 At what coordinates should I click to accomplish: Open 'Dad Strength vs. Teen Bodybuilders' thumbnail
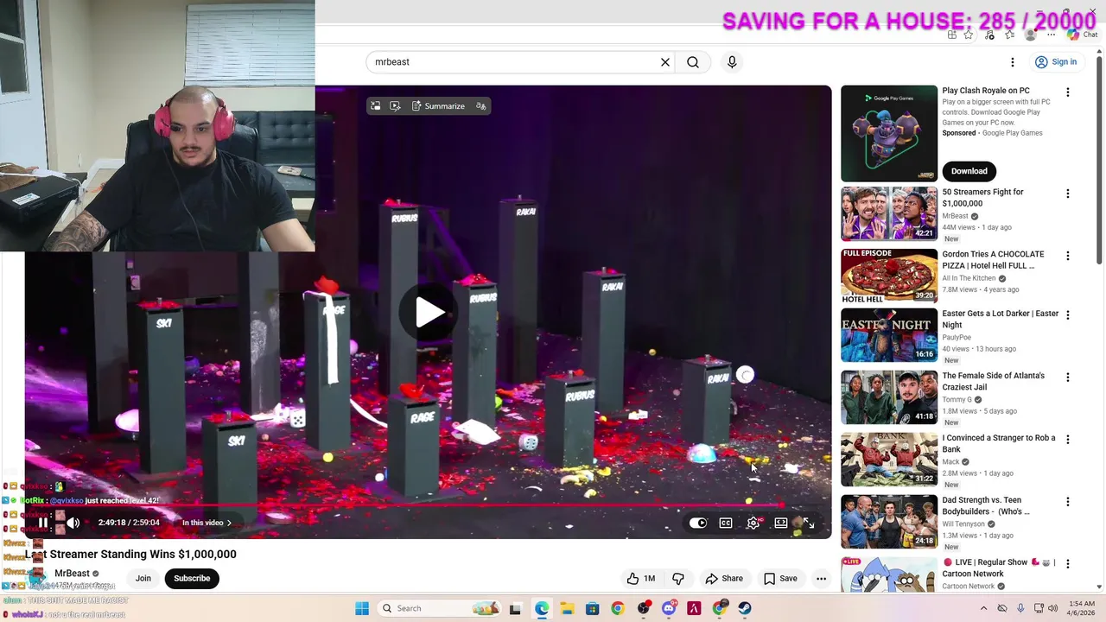coord(889,522)
